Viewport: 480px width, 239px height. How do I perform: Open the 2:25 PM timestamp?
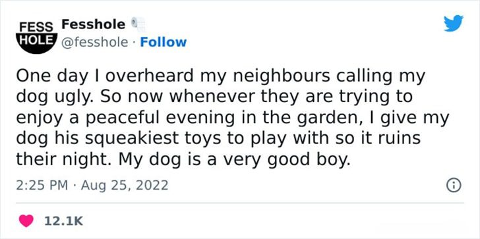[x=42, y=186]
